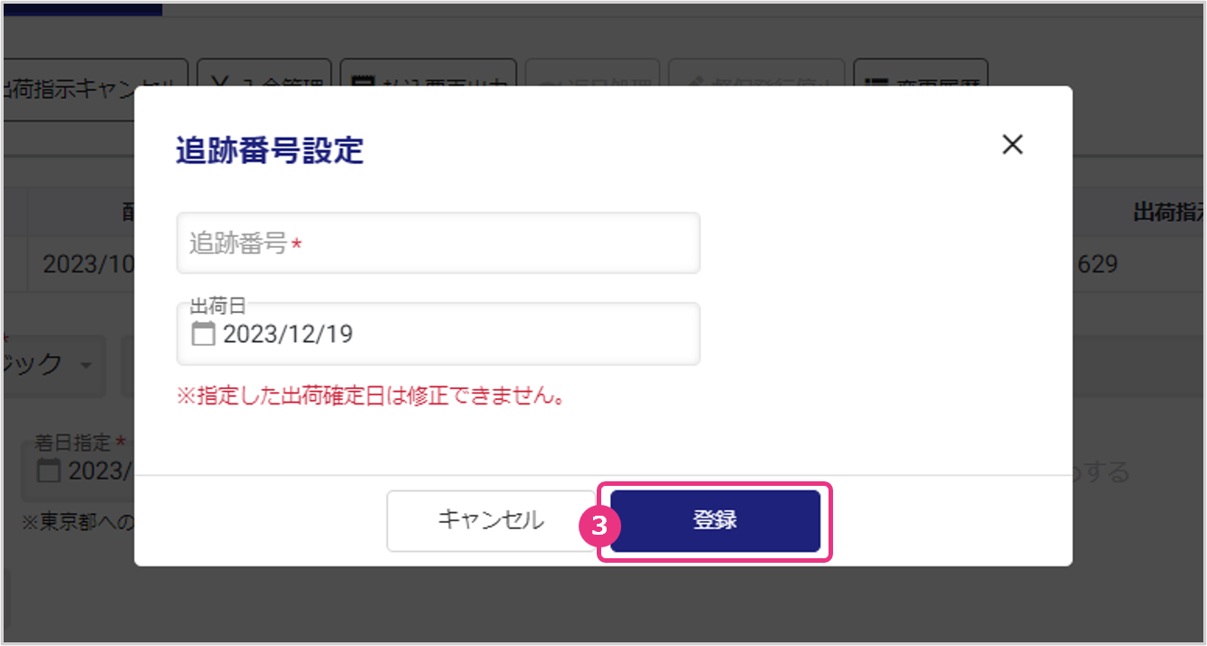Click the greyed-out arrow icon toolbar button

pyautogui.click(x=594, y=89)
